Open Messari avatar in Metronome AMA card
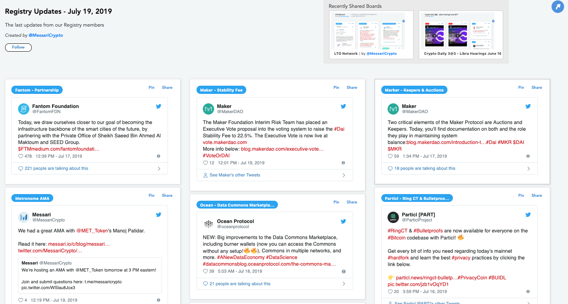The image size is (568, 304). pyautogui.click(x=23, y=217)
